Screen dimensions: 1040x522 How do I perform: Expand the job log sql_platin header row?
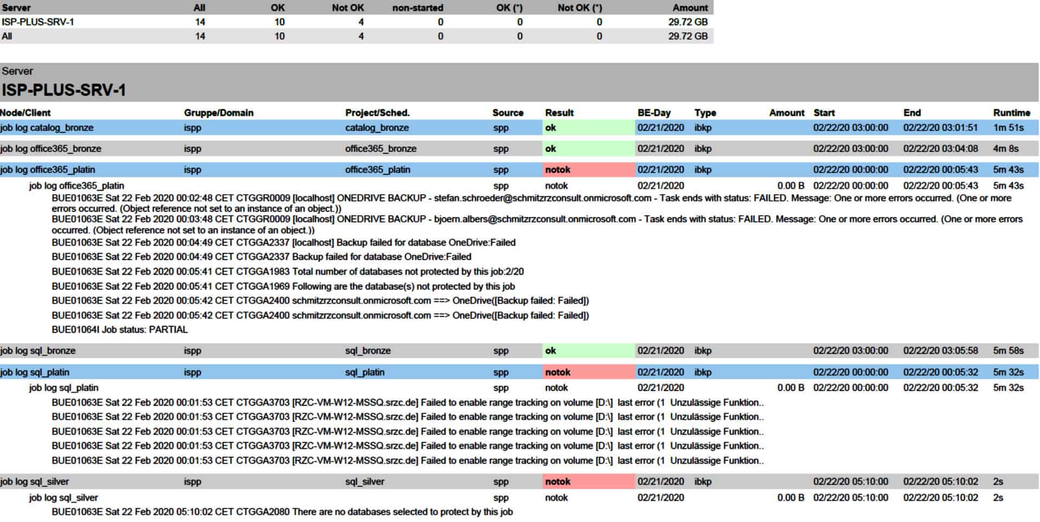35,372
